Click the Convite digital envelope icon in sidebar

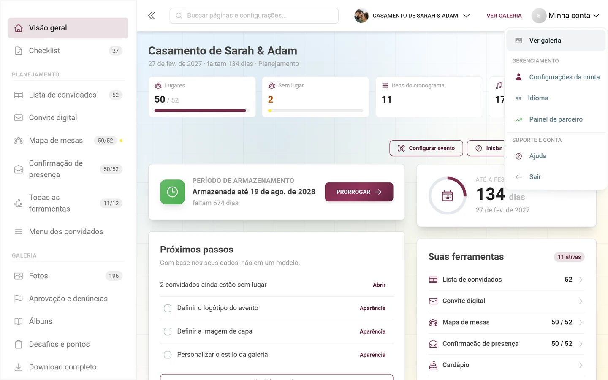(x=19, y=118)
